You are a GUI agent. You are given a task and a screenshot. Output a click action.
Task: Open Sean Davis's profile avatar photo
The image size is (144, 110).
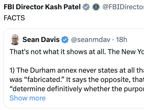[x=15, y=40]
